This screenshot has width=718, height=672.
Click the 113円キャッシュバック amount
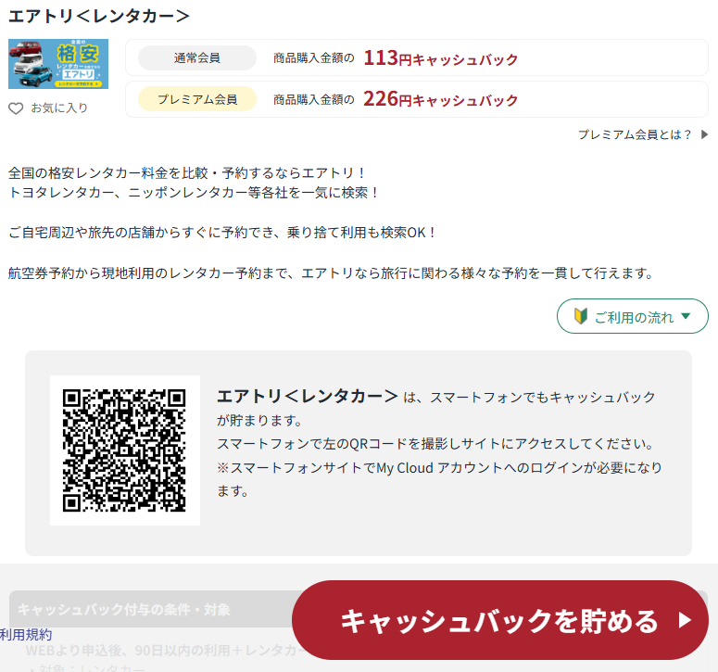coord(440,58)
